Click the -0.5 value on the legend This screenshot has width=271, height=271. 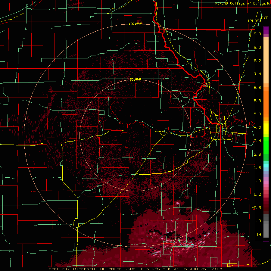pyautogui.click(x=256, y=208)
